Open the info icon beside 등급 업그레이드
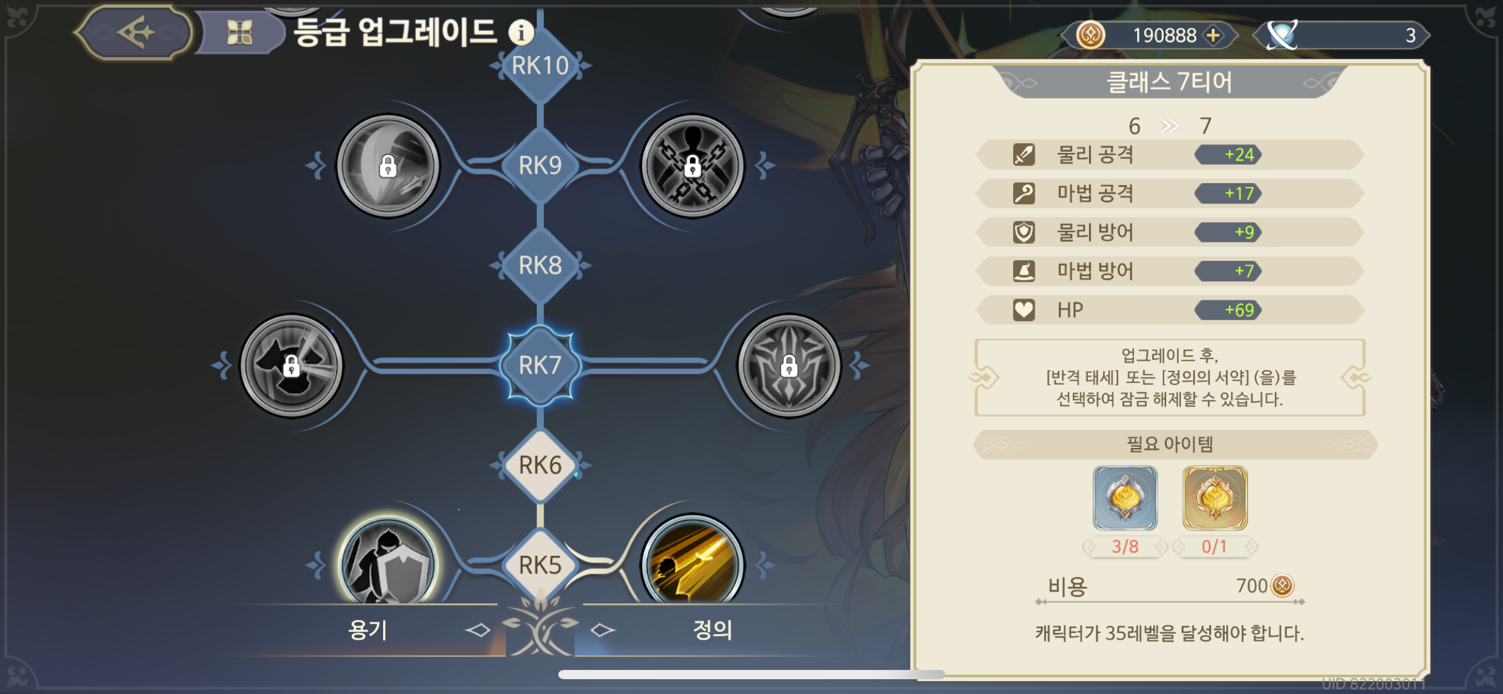The image size is (1503, 694). [x=521, y=32]
